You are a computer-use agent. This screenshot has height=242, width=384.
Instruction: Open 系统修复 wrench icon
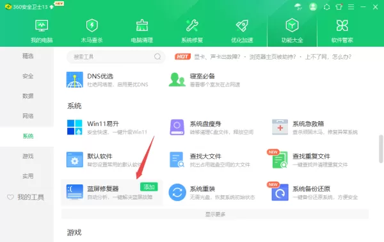pos(192,26)
